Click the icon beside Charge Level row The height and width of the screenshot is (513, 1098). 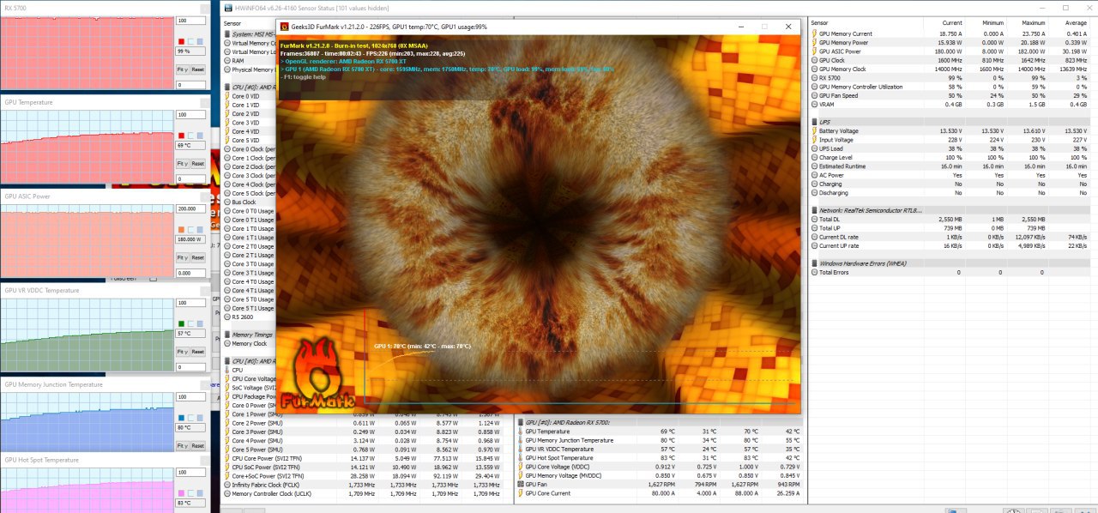click(x=814, y=158)
